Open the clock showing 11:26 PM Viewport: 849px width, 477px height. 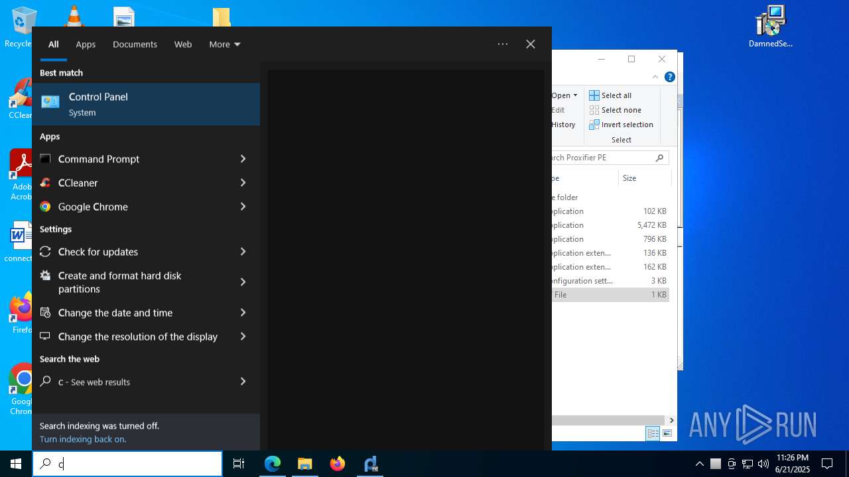coord(793,464)
